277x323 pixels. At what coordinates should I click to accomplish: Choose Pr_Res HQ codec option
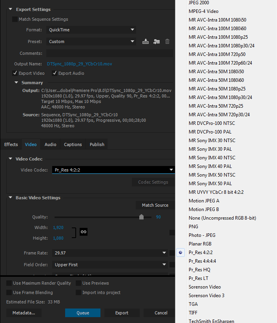point(199,270)
